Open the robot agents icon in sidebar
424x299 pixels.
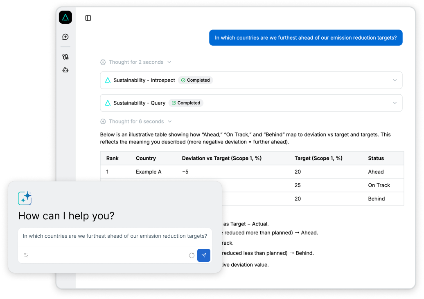tap(65, 70)
